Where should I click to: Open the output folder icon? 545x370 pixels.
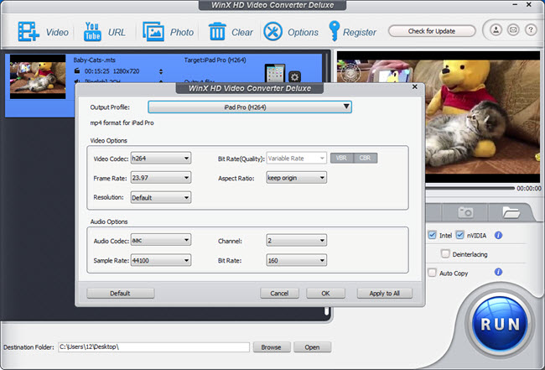pyautogui.click(x=511, y=212)
